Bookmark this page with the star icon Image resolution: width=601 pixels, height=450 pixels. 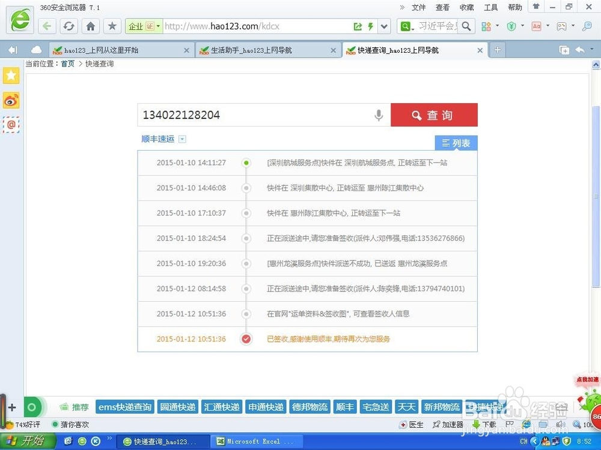point(112,26)
